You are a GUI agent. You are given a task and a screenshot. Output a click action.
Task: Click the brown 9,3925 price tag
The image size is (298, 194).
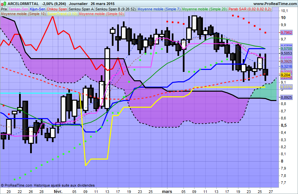click(286, 61)
